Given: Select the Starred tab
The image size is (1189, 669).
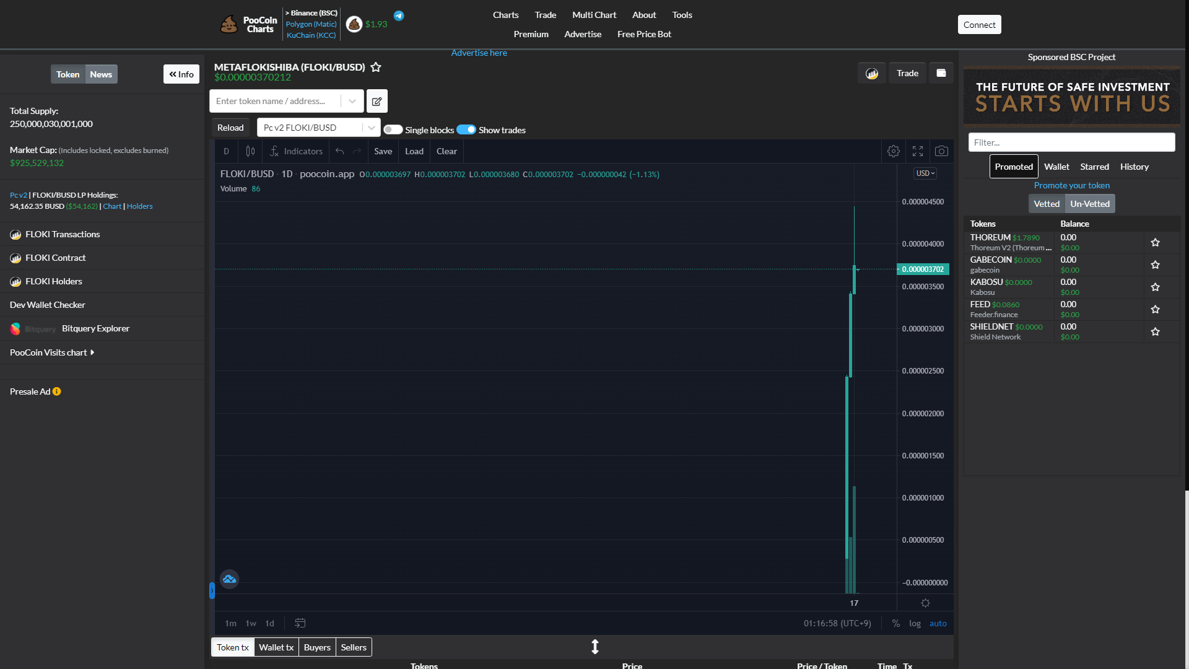Looking at the screenshot, I should 1094,167.
